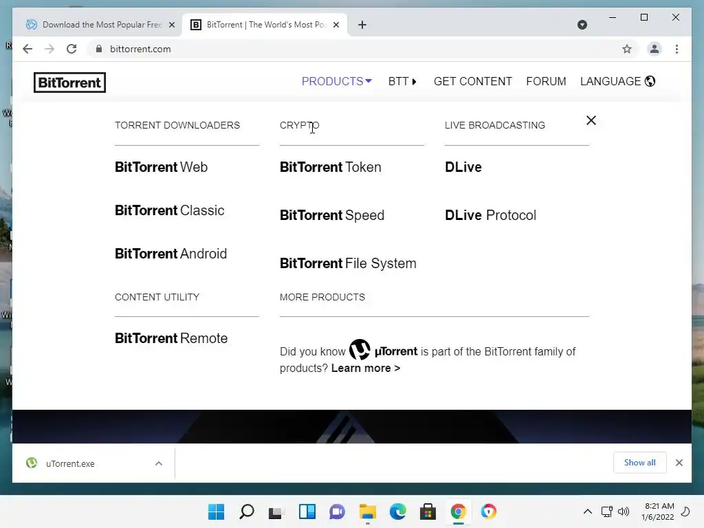Open Chat app on taskbar
The width and height of the screenshot is (704, 528).
pyautogui.click(x=337, y=511)
